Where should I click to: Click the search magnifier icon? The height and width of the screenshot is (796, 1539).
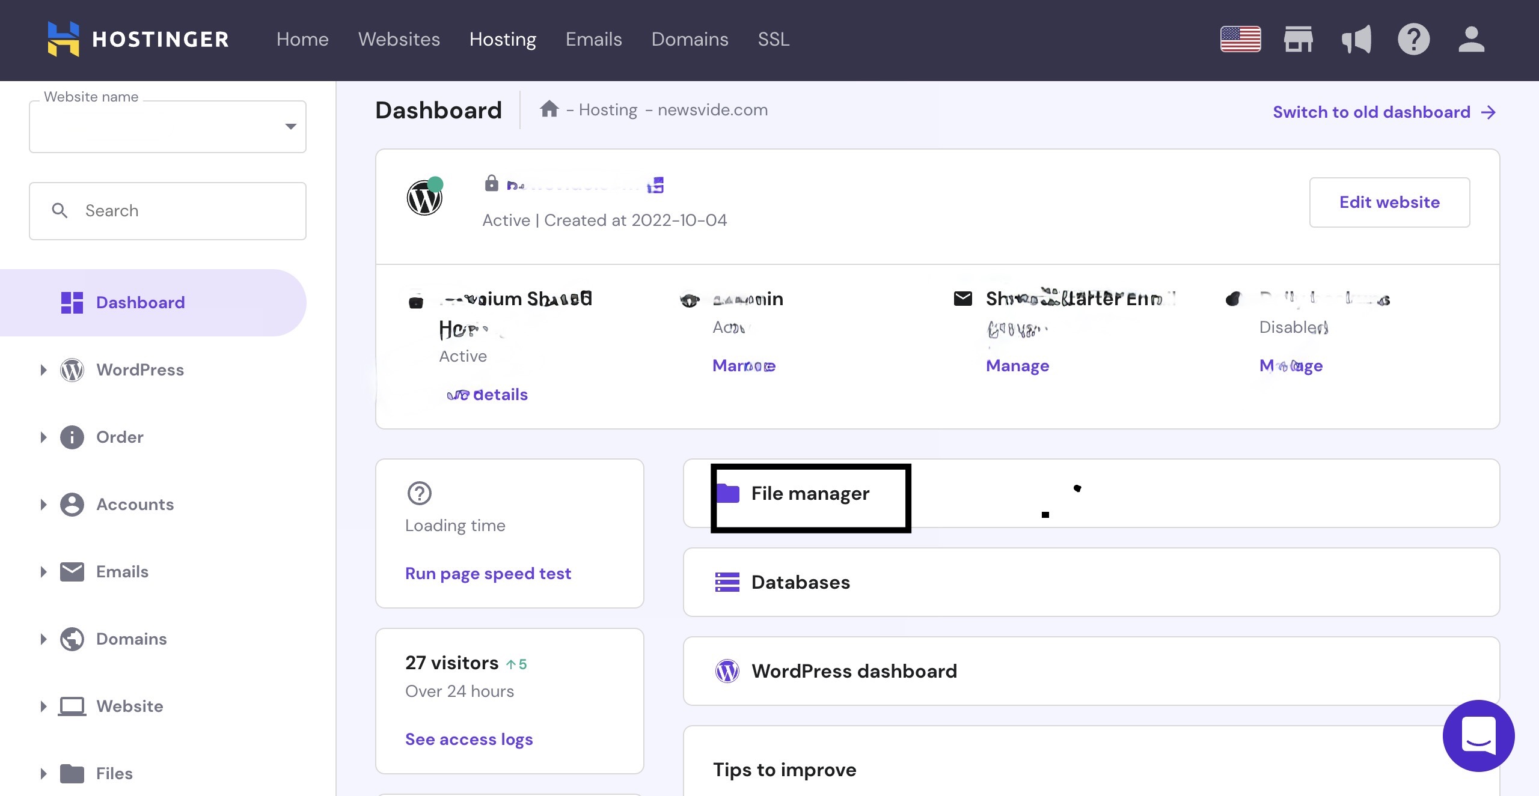tap(60, 210)
